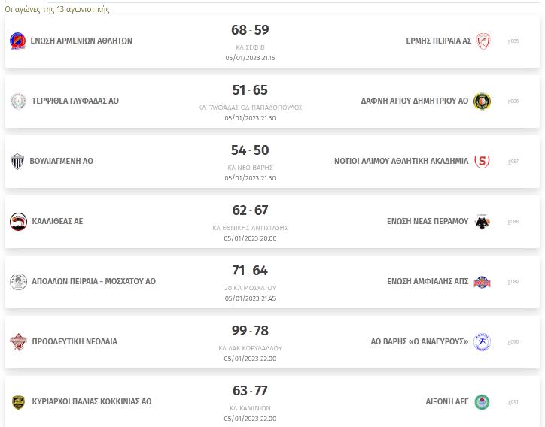
Task: Click the Ένωση Αρμενίων Αθλητών team logo
Action: (x=18, y=41)
